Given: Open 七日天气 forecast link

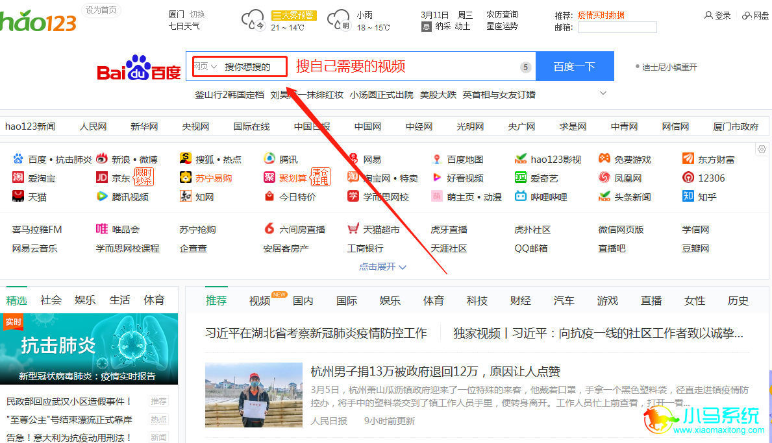Looking at the screenshot, I should [x=184, y=27].
